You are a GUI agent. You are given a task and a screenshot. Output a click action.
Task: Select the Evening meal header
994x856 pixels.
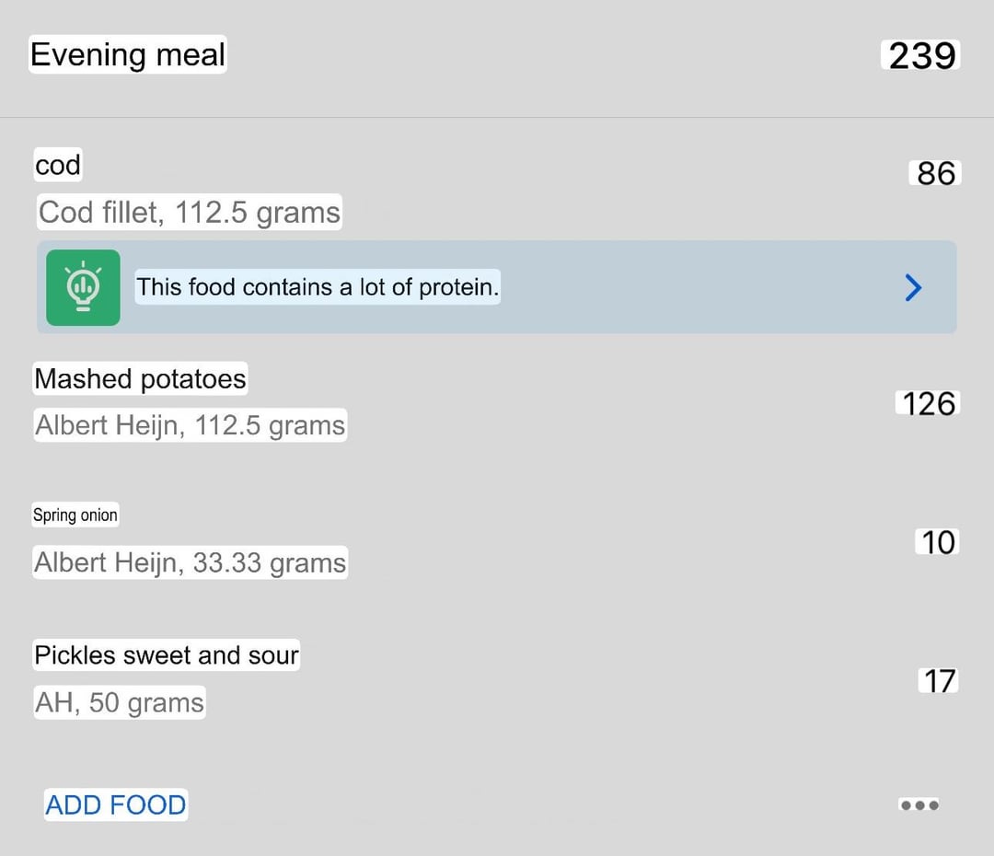click(128, 55)
